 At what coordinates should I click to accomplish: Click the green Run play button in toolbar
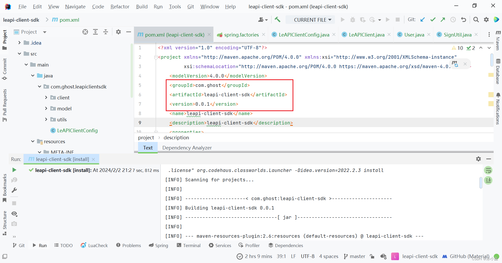(x=343, y=20)
